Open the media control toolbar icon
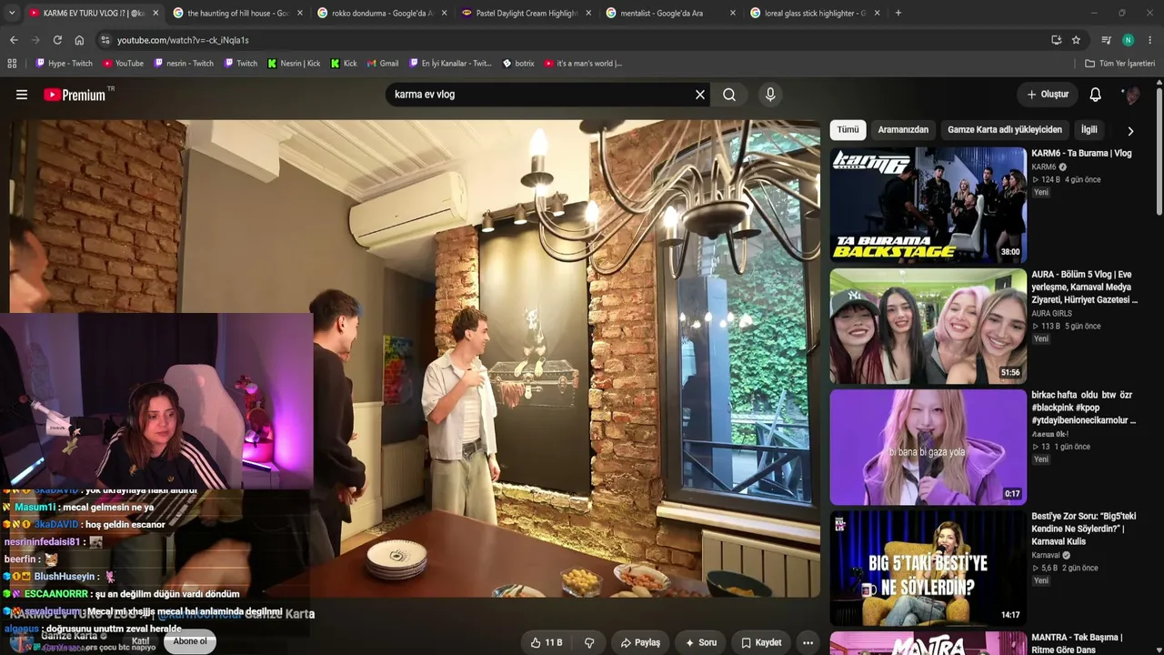 [1107, 40]
